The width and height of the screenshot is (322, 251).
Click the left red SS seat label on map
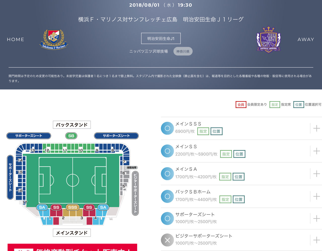pyautogui.click(x=56, y=207)
